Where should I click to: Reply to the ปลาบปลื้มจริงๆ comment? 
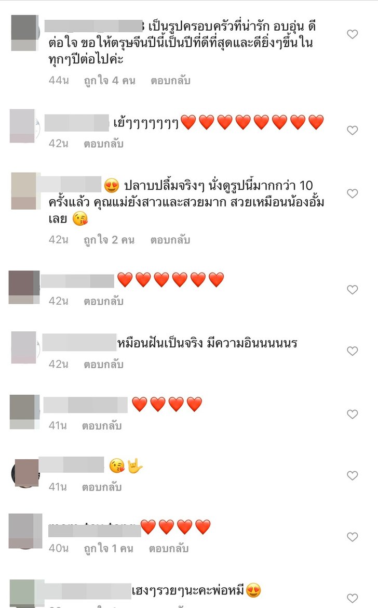click(x=170, y=240)
